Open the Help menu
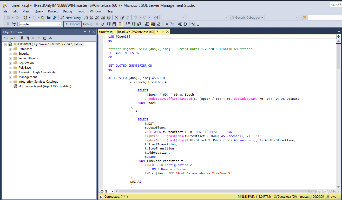 click(110, 11)
